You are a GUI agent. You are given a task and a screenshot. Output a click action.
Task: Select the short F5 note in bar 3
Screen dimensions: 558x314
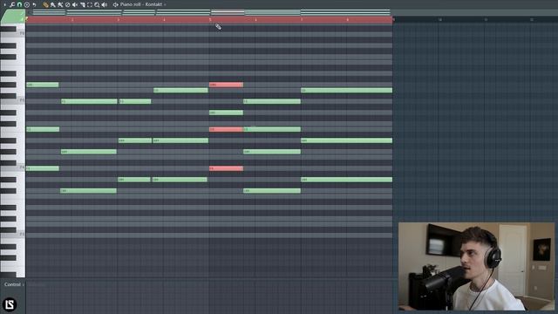(x=135, y=101)
